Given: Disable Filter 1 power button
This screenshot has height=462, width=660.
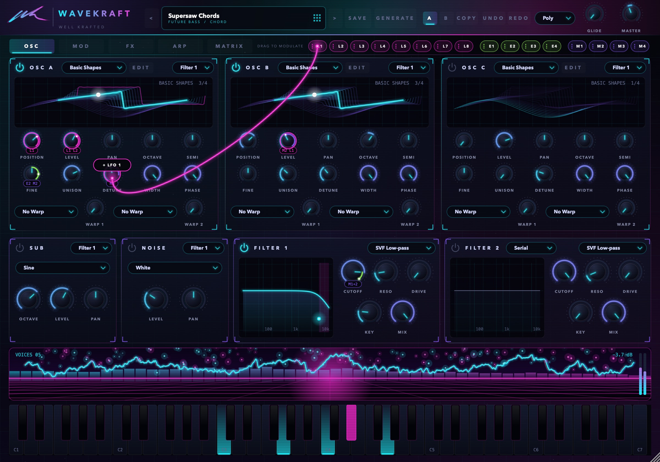Looking at the screenshot, I should (244, 248).
